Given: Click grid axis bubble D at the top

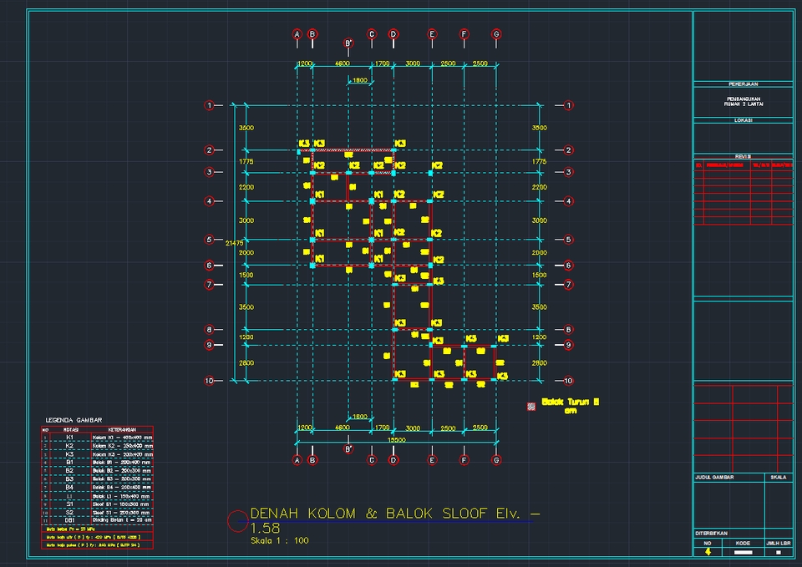Looking at the screenshot, I should (x=393, y=35).
